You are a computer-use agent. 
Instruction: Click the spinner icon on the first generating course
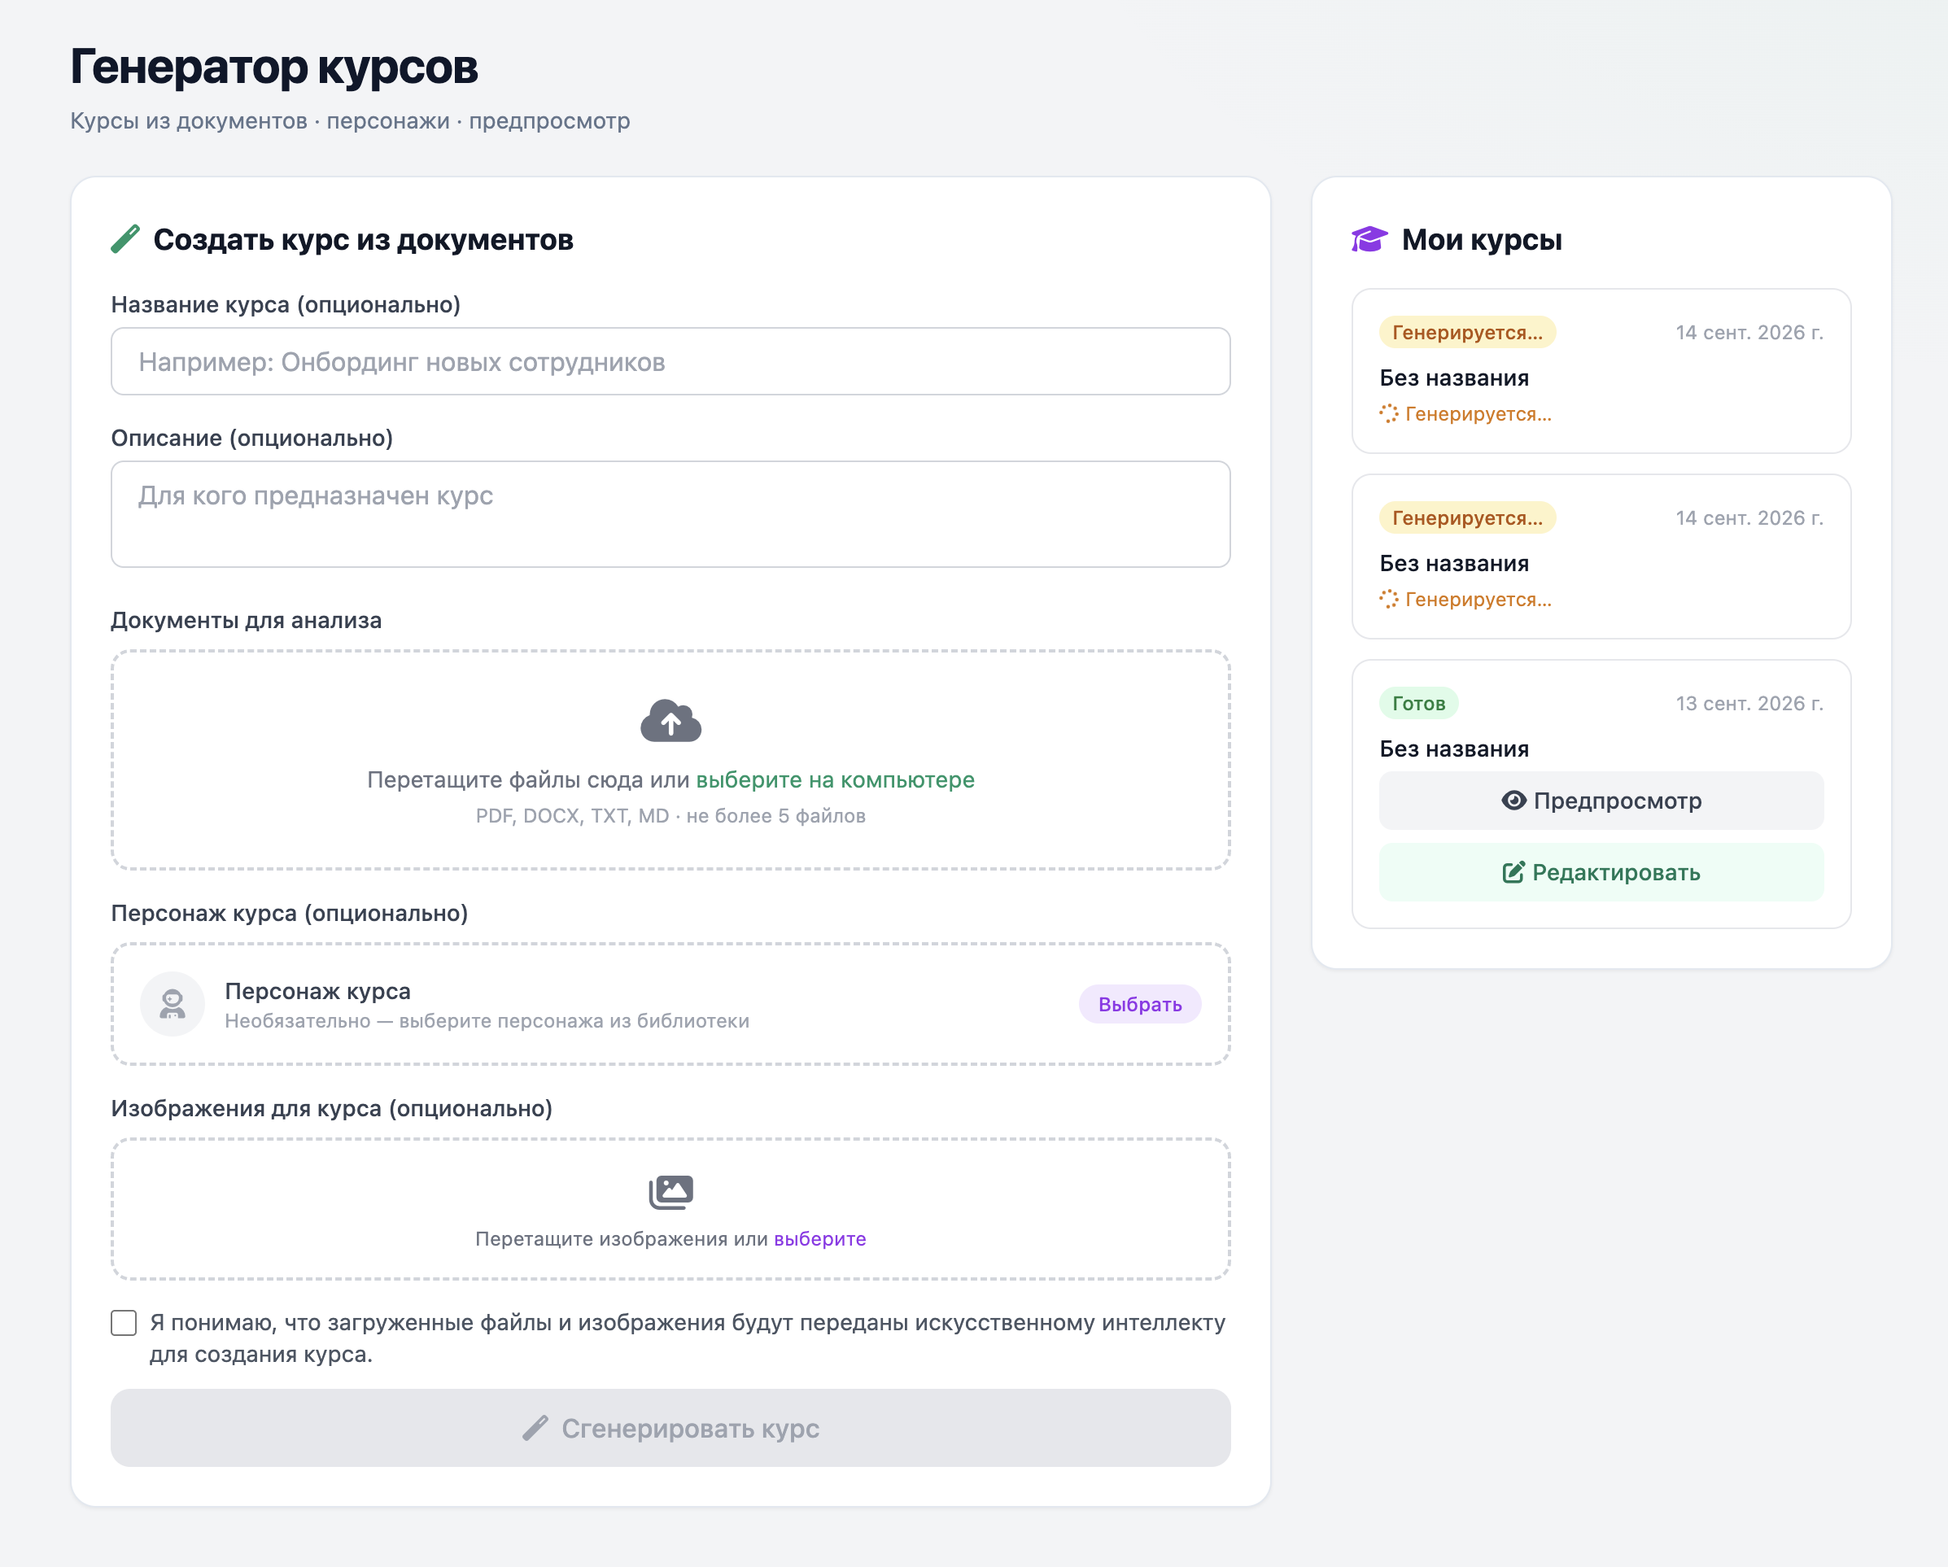pyautogui.click(x=1389, y=413)
